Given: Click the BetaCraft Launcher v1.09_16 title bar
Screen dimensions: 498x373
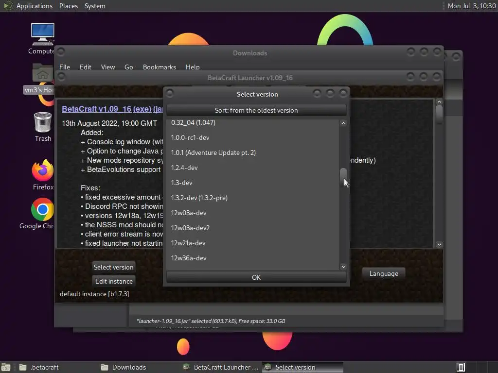Looking at the screenshot, I should pos(250,78).
